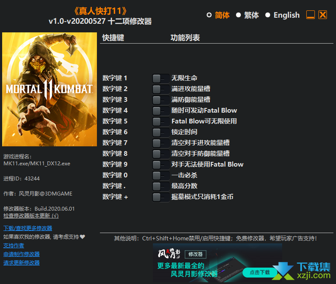Viewport: 336px width, 284px height.
Task: Click 检查修改器版本更新 link
Action: point(31,215)
